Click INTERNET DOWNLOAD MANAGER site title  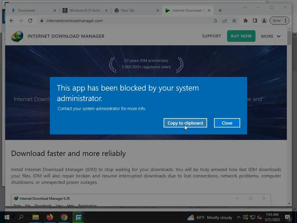(66, 36)
